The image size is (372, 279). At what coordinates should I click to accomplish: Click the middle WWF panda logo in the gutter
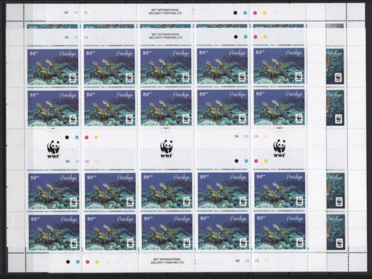point(166,149)
